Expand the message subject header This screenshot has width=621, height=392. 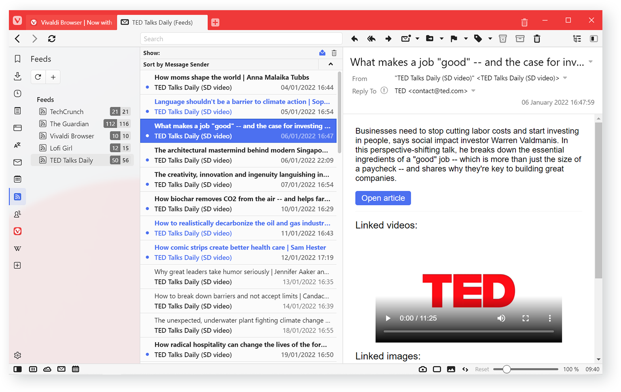(591, 62)
